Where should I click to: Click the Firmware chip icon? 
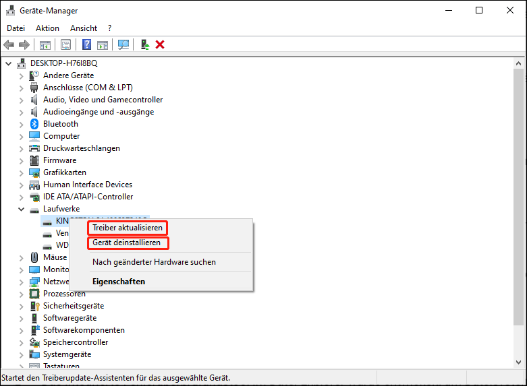[34, 160]
